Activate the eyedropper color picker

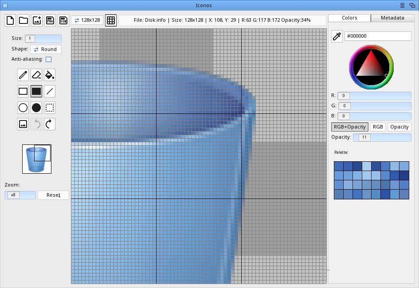[x=337, y=36]
